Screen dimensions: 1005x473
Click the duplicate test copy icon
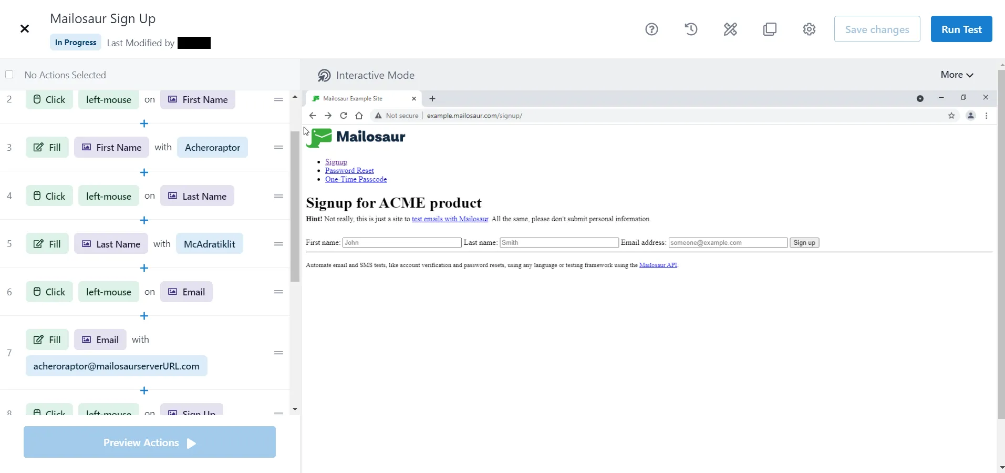coord(770,29)
